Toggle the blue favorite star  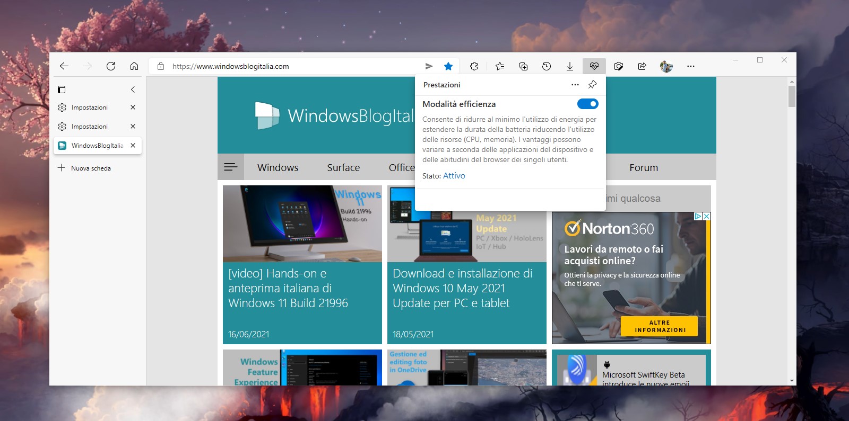point(448,66)
